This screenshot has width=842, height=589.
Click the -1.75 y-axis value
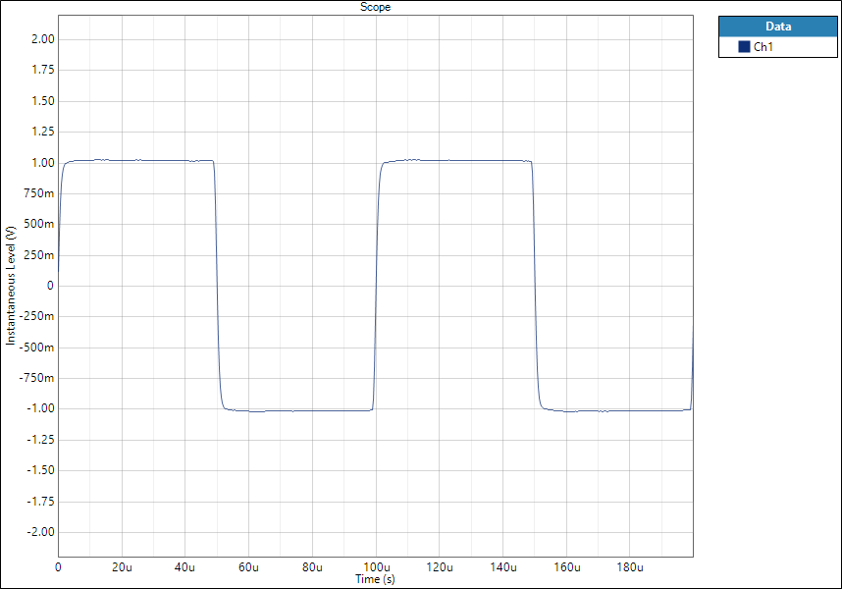tap(41, 502)
